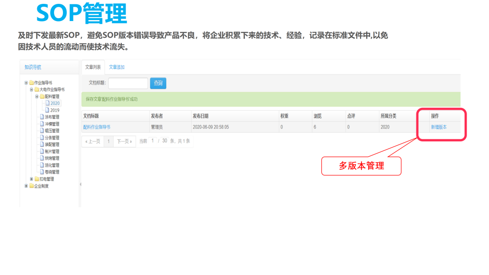
Task: Click the 涂布管理 document icon
Action: click(42, 117)
